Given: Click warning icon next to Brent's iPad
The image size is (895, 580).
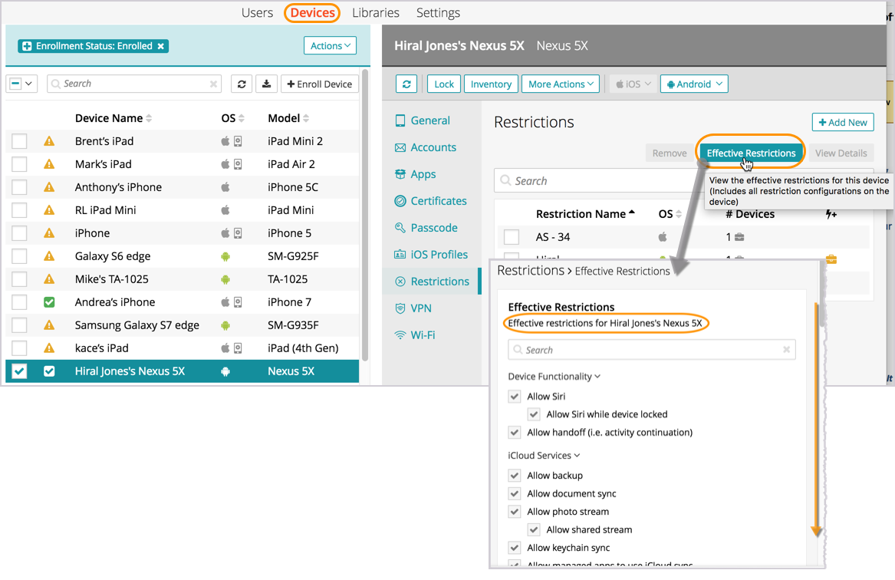Looking at the screenshot, I should (x=49, y=141).
